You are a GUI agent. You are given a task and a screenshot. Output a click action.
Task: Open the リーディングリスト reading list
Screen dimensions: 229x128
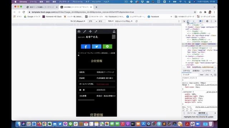pos(206,17)
